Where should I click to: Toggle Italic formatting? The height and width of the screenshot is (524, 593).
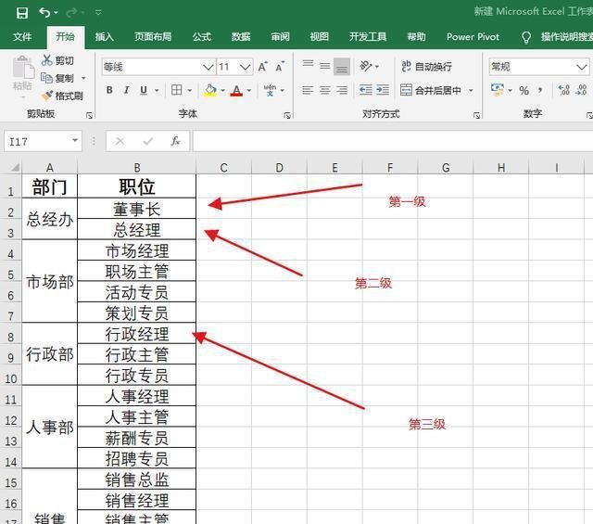[x=126, y=90]
